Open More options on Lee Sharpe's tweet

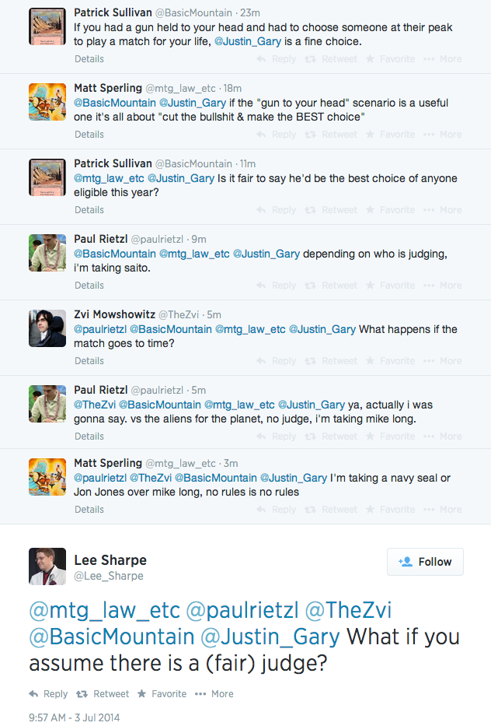(214, 693)
